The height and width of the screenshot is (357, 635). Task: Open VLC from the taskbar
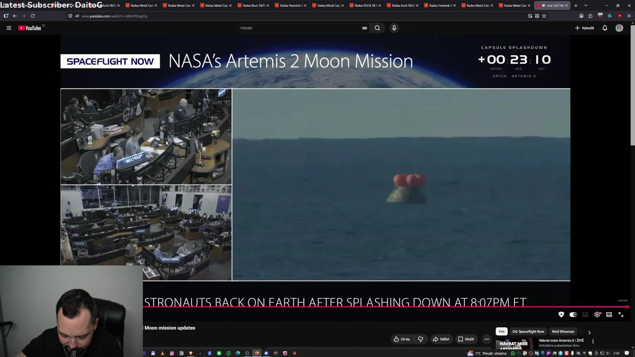tap(162, 353)
